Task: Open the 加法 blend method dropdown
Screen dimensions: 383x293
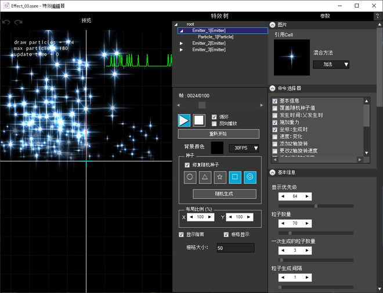Action: point(331,65)
